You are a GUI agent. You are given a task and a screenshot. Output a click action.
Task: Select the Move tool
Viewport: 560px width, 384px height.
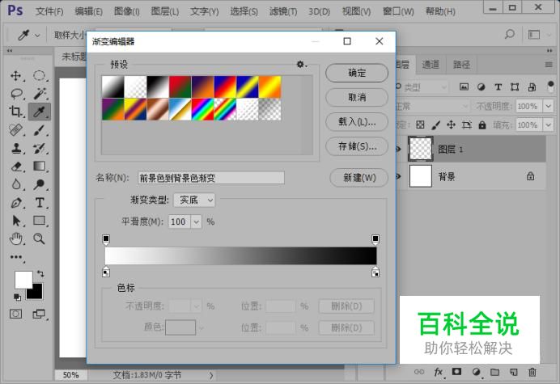pyautogui.click(x=15, y=76)
